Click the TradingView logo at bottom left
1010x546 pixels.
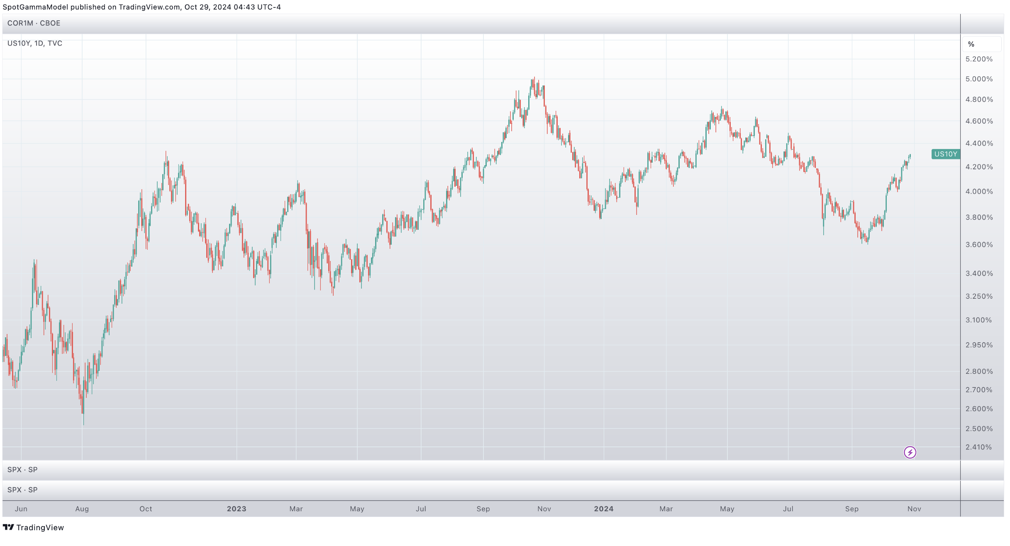point(34,527)
